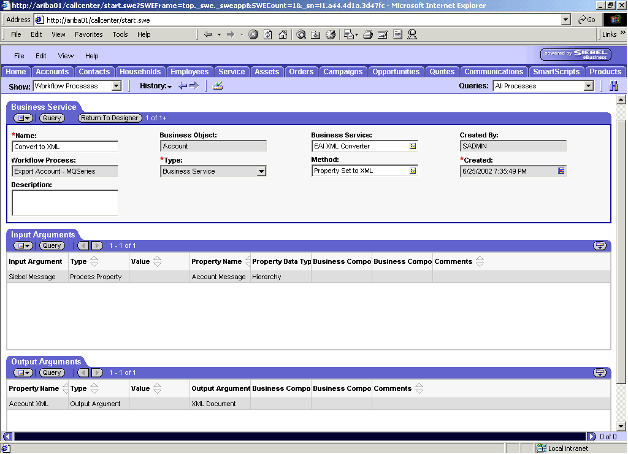Image resolution: width=628 pixels, height=454 pixels.
Task: Open the Siebel View menu
Action: (x=66, y=56)
